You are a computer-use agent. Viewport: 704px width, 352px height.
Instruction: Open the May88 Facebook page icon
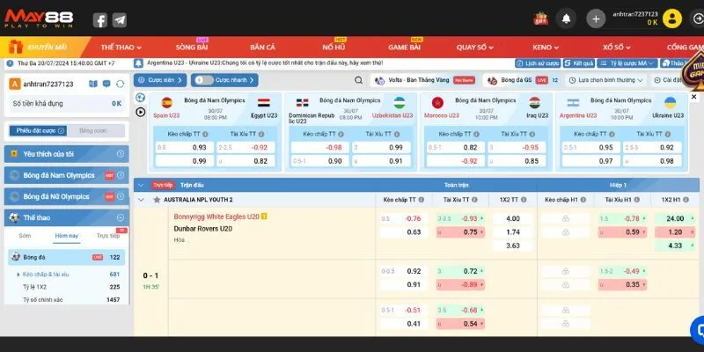[100, 19]
